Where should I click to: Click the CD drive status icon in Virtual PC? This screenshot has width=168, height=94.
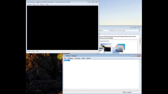click(x=31, y=51)
